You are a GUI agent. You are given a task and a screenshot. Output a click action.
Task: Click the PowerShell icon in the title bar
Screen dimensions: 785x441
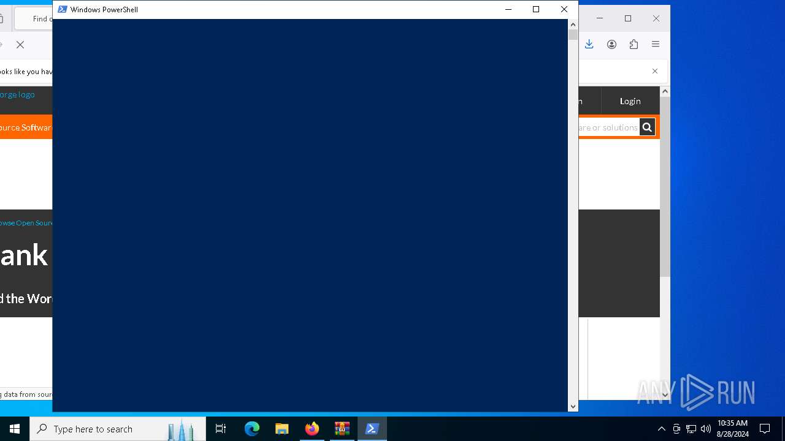(x=62, y=9)
